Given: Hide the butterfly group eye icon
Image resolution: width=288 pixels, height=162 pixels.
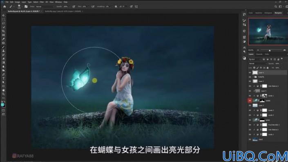Looking at the screenshot, I should pos(250,77).
